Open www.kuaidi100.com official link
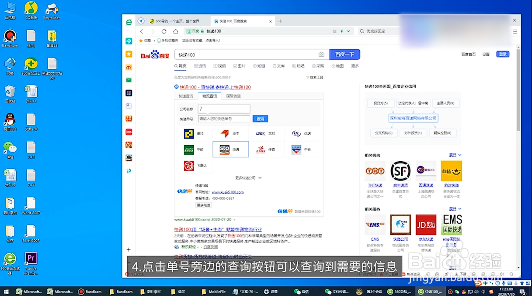 [x=227, y=192]
